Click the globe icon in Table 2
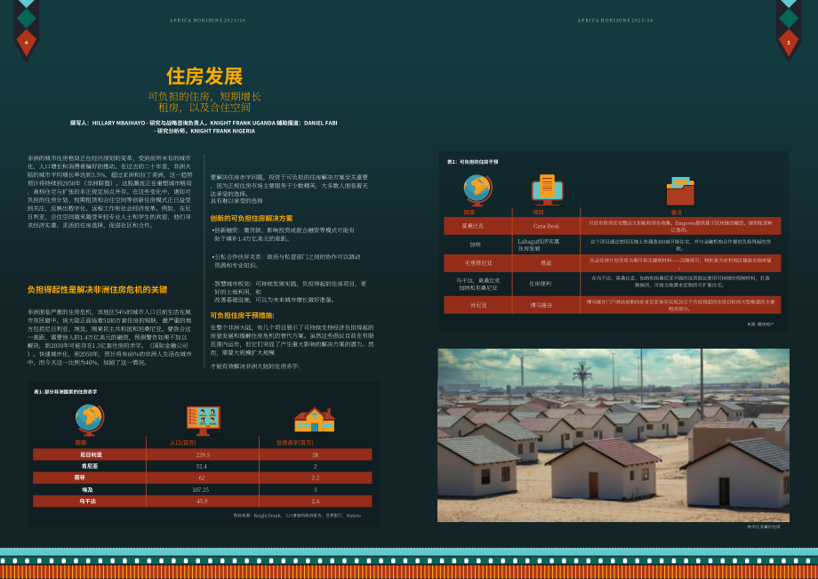 [477, 190]
